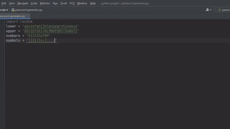Open the Help menu
The image size is (230, 129).
pyautogui.click(x=93, y=3)
